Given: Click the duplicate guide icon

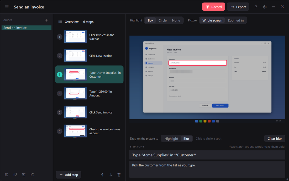Looking at the screenshot, I should point(15,174).
